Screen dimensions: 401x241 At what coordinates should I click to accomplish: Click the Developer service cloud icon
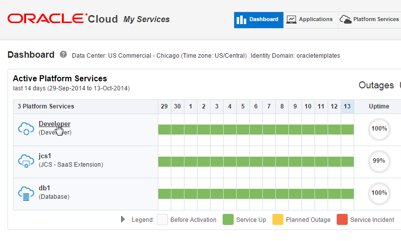(26, 129)
